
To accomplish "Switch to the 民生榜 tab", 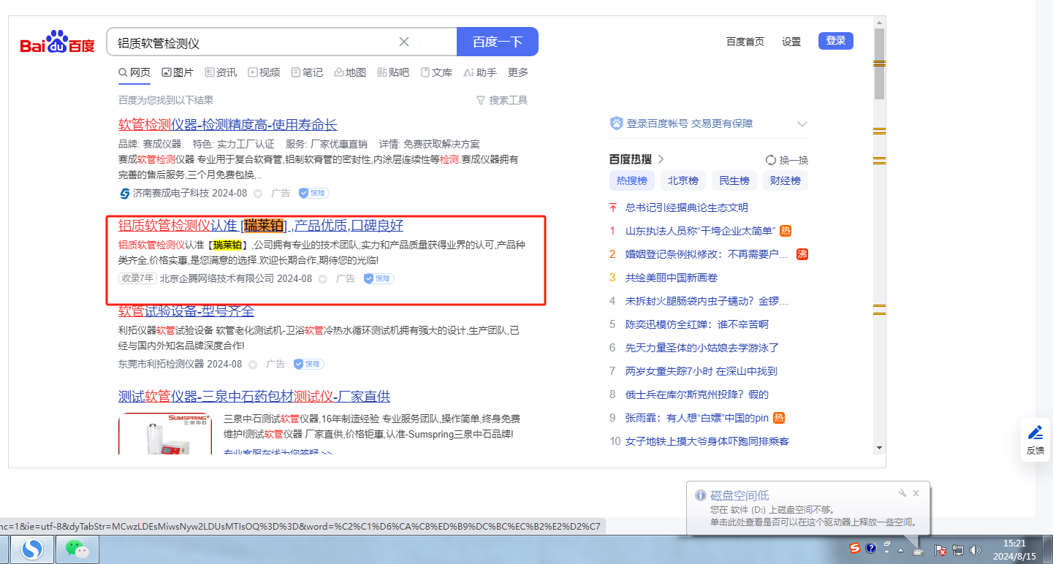I will (734, 180).
